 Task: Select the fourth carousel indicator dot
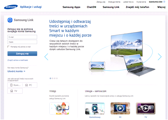point(57,78)
